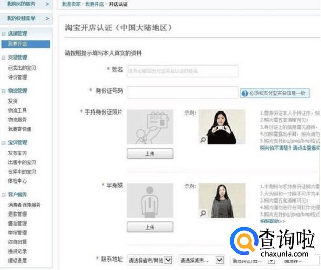
Task: Open the 请选择城市 dropdown
Action: click(202, 260)
